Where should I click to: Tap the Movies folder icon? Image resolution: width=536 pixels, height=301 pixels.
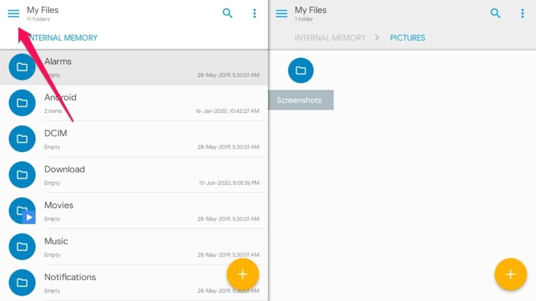click(x=22, y=211)
